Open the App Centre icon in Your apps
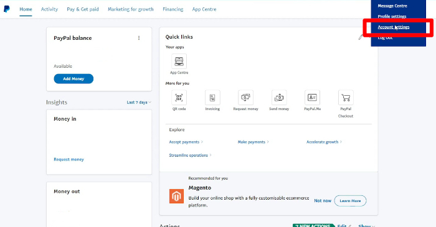The height and width of the screenshot is (227, 436). 179,62
